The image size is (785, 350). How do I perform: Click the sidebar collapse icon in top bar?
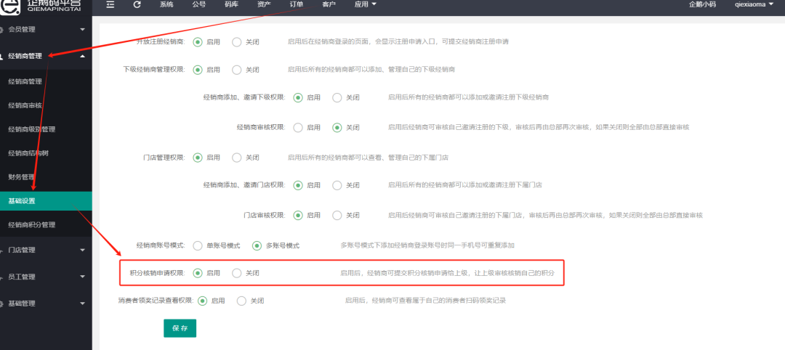110,4
